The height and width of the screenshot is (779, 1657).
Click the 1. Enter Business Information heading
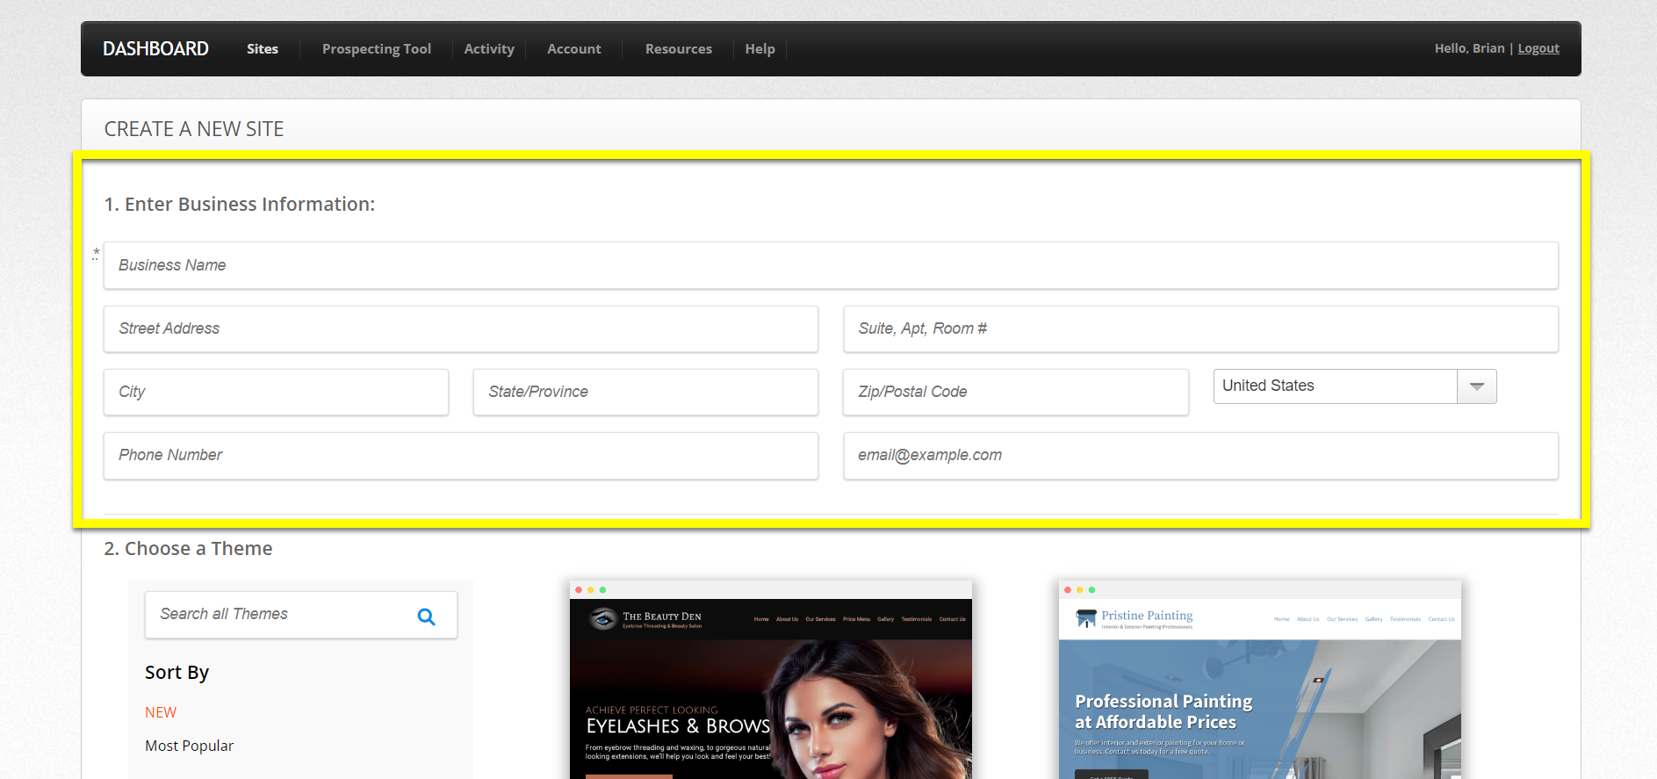pyautogui.click(x=240, y=205)
